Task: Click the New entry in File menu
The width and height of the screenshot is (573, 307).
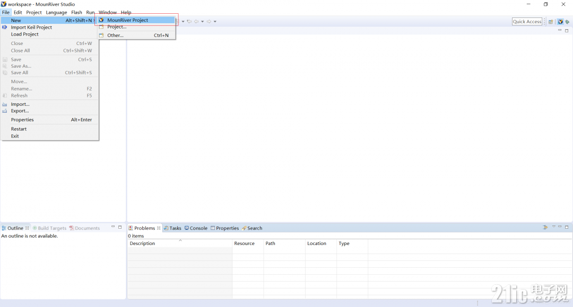Action: click(49, 21)
